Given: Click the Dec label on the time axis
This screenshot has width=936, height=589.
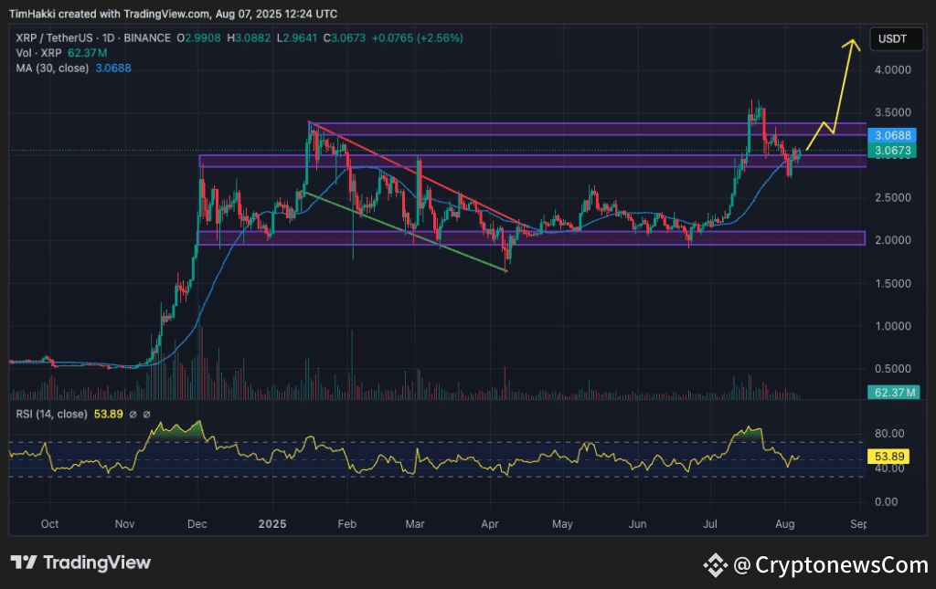Looking at the screenshot, I should (197, 524).
